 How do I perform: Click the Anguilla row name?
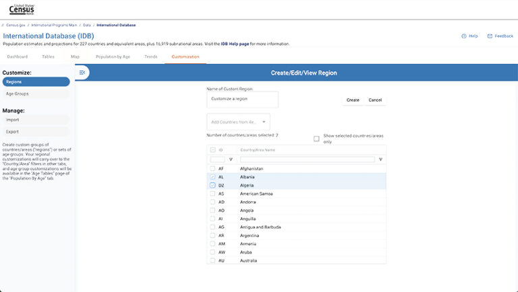pos(248,219)
